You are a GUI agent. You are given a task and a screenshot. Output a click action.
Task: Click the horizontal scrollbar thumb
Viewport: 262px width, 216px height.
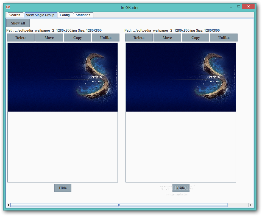tap(119, 205)
